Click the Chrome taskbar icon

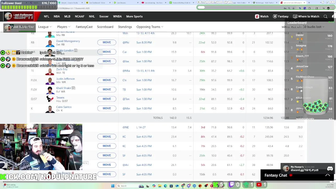(x=183, y=186)
